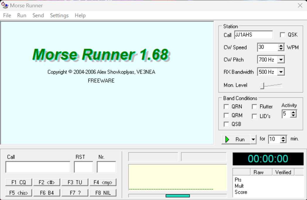
Task: Open the Run menu
Action: coord(22,15)
